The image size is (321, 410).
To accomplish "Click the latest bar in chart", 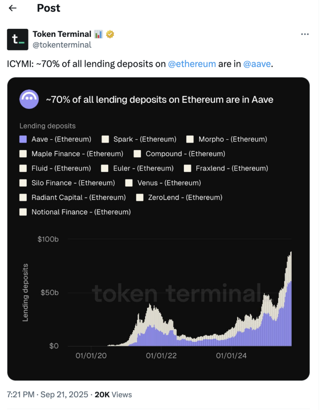I will point(291,304).
